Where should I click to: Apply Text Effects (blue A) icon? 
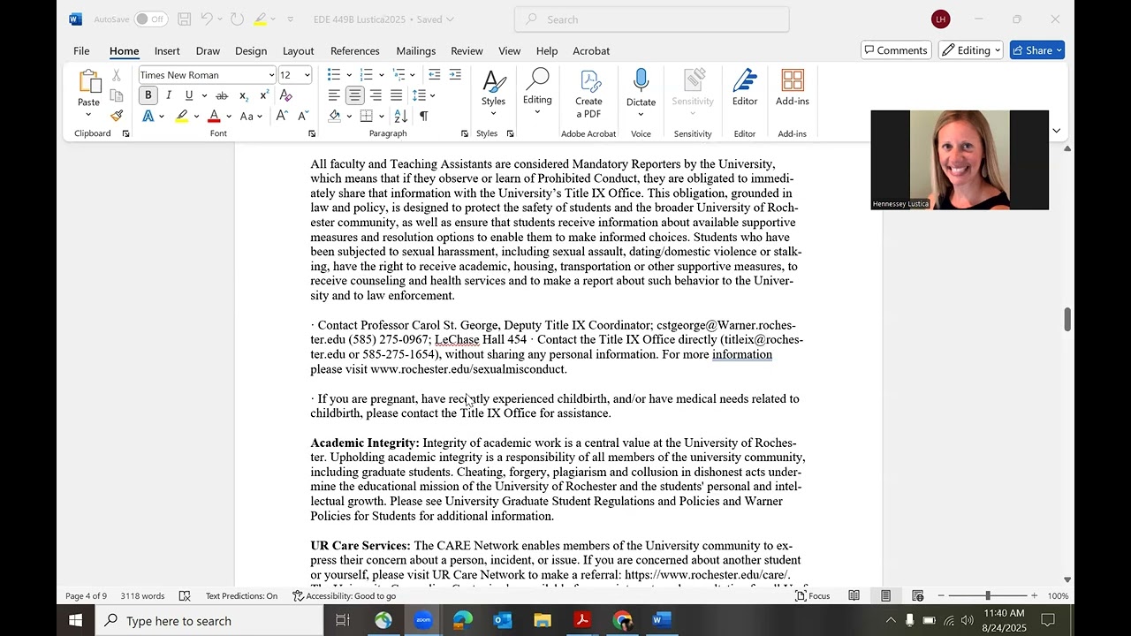(148, 116)
